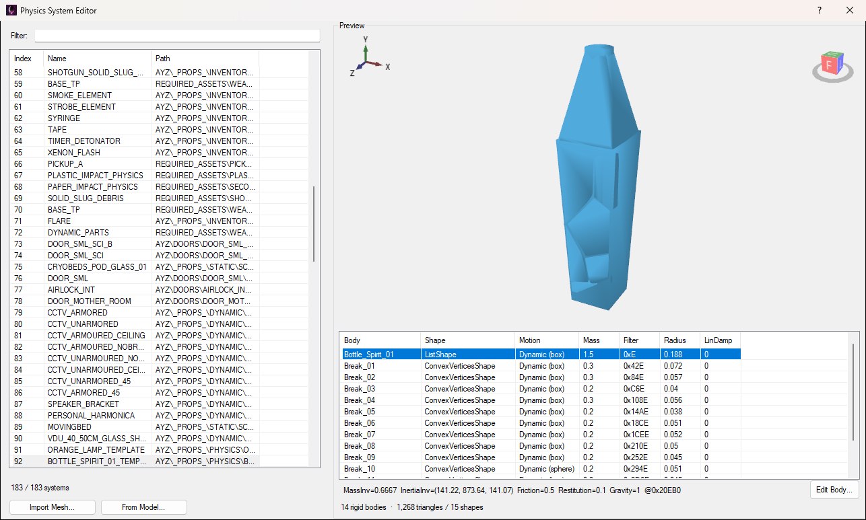This screenshot has width=866, height=520.
Task: Select the SMOKE_ELEMENT system row
Action: tap(135, 95)
